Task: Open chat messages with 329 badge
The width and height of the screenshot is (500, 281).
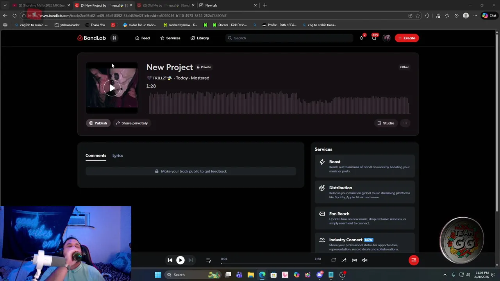Action: pyautogui.click(x=374, y=38)
